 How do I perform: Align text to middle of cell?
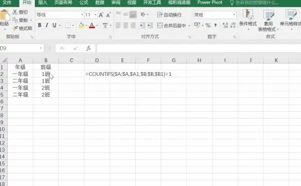125,14
